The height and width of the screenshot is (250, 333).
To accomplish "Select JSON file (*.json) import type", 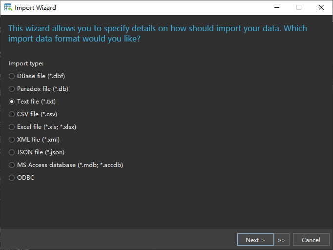I will pos(12,152).
